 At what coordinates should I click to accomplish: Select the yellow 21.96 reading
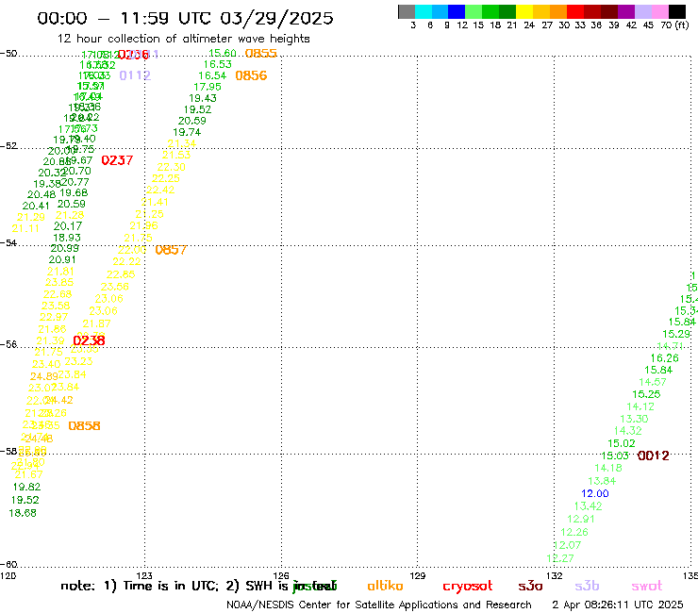143,225
